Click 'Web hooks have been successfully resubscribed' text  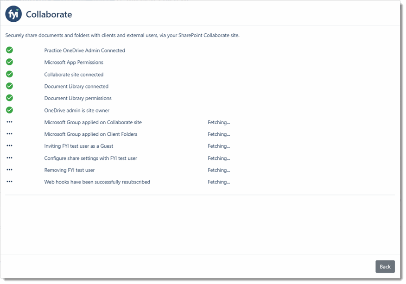(x=97, y=182)
